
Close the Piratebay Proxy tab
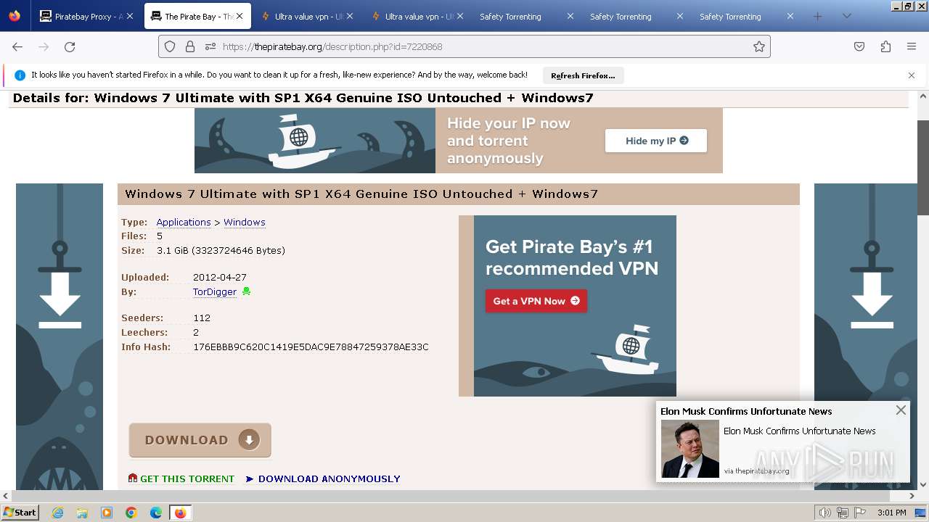click(x=130, y=16)
